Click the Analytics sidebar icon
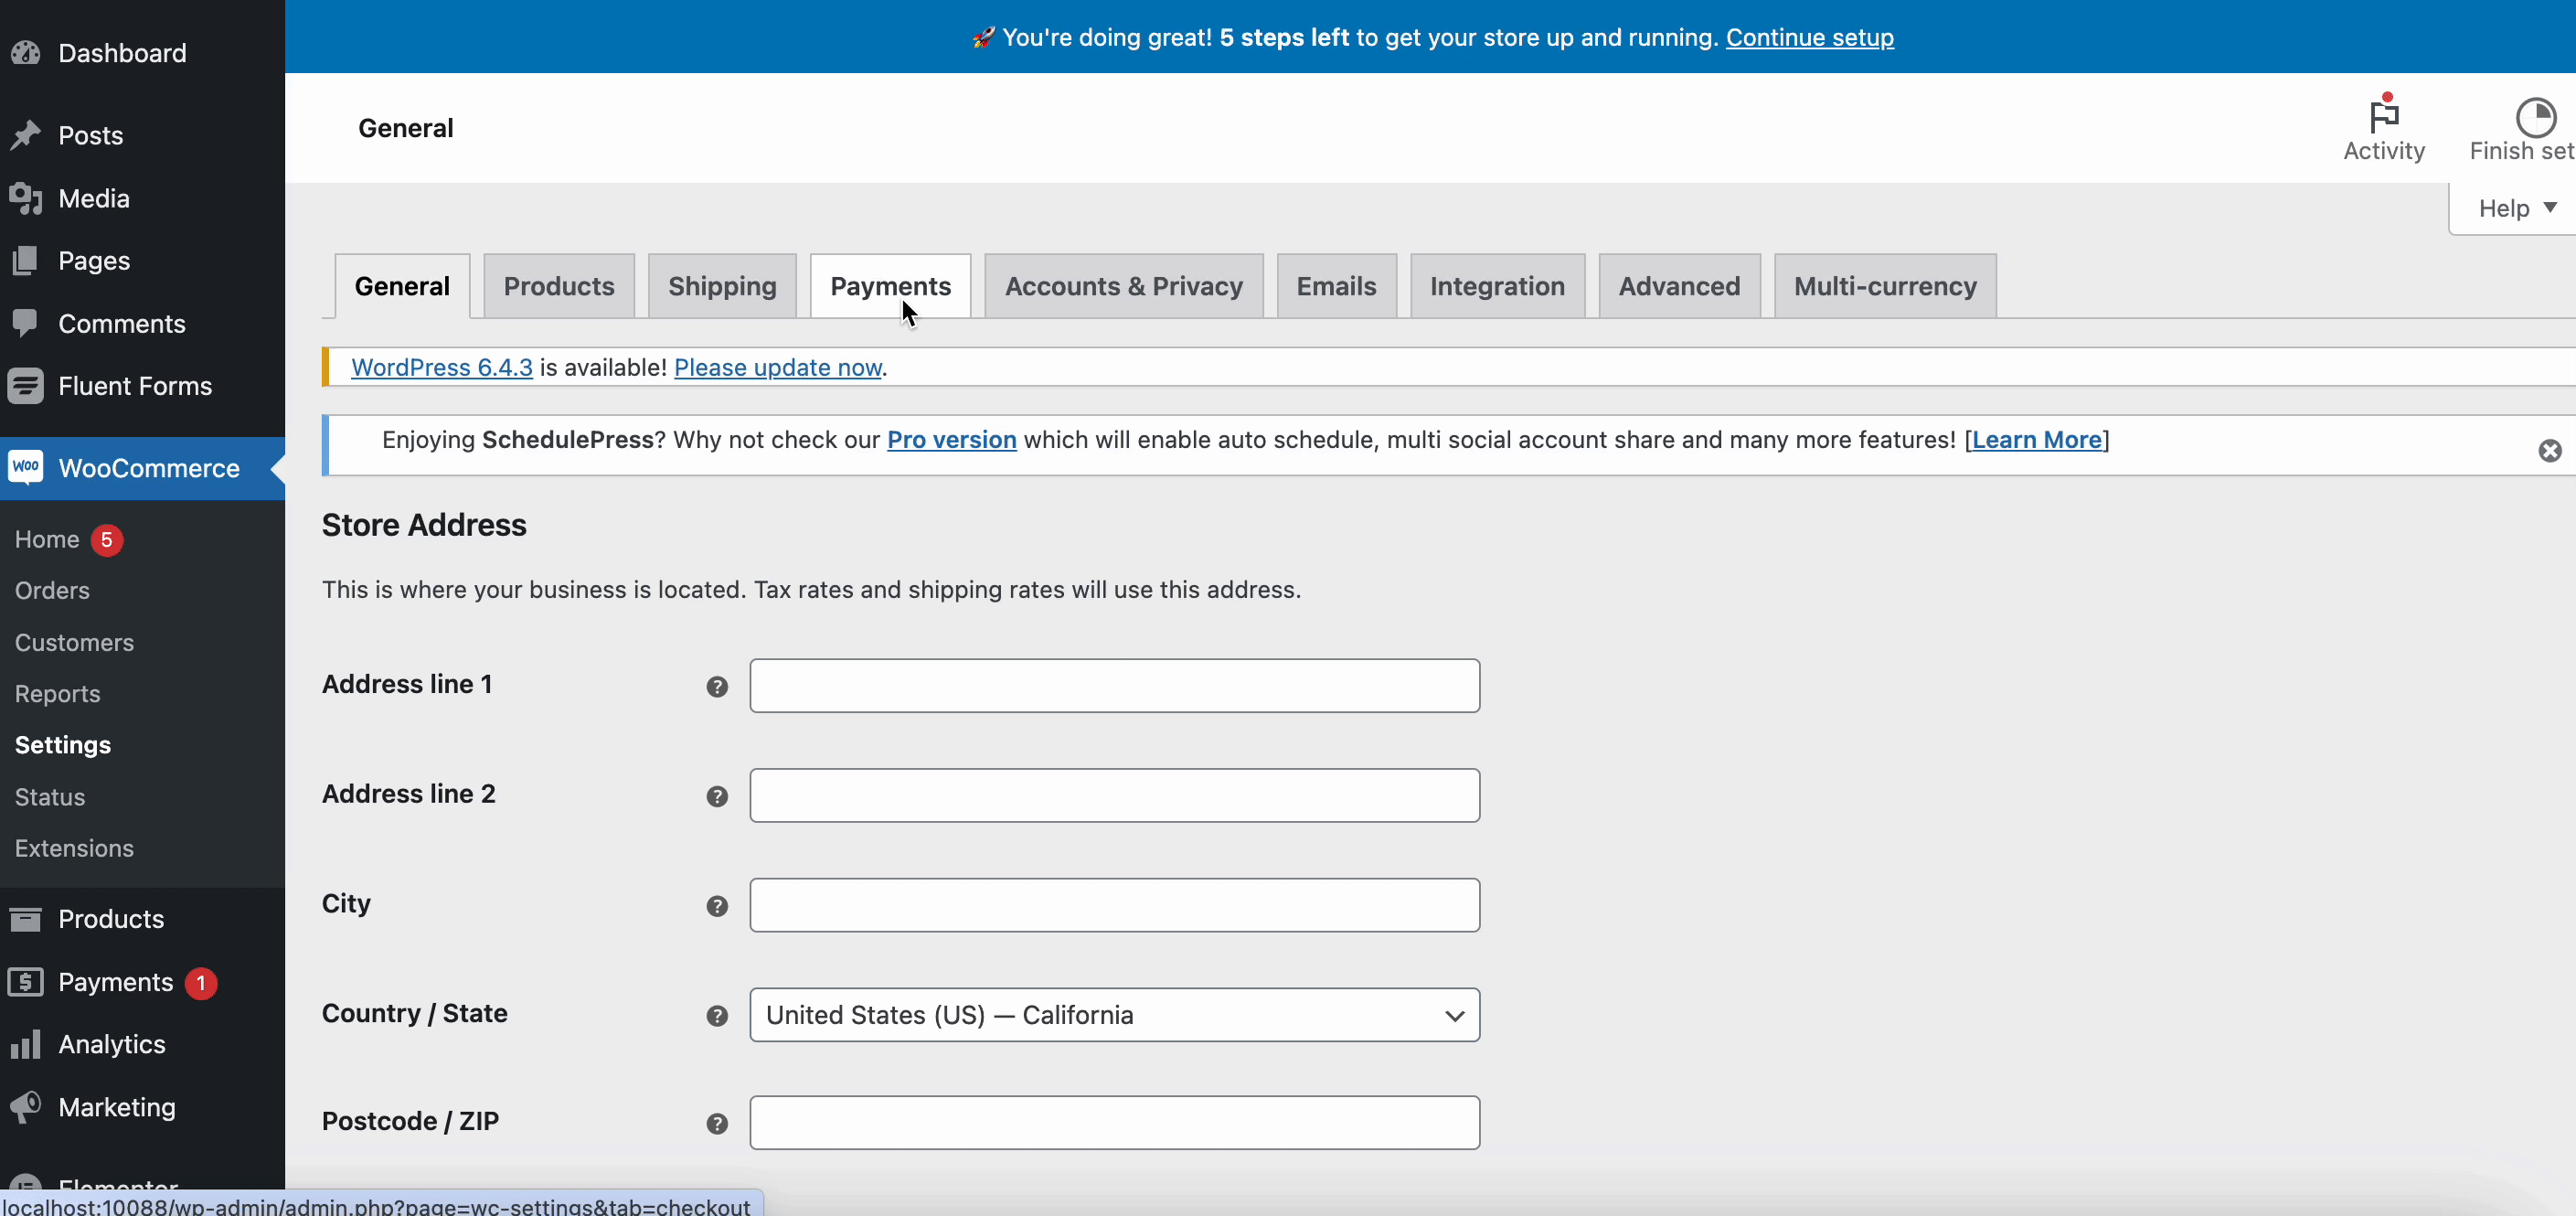The height and width of the screenshot is (1216, 2576). pos(25,1043)
